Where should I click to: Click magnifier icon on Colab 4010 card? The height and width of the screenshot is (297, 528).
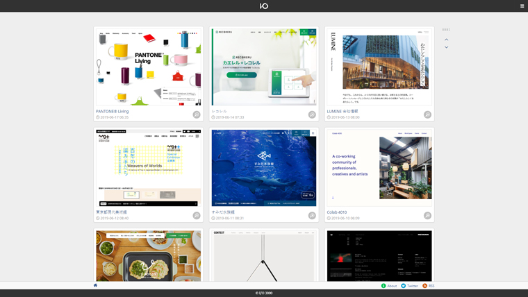[427, 216]
